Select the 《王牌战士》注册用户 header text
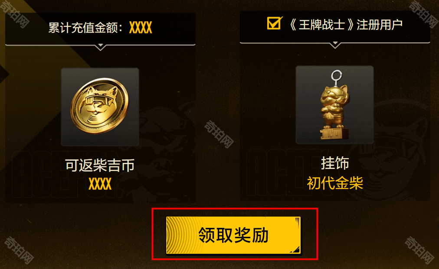The image size is (439, 269). point(346,25)
